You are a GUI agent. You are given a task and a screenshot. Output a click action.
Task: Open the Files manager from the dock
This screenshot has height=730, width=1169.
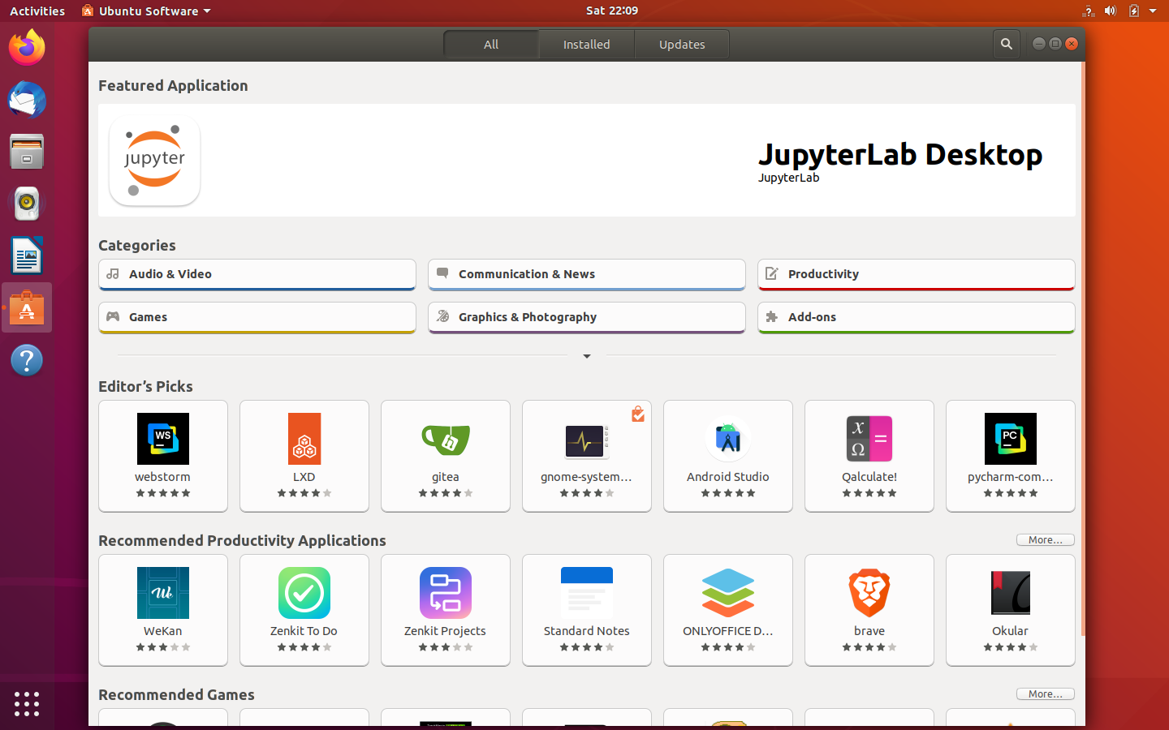[27, 152]
